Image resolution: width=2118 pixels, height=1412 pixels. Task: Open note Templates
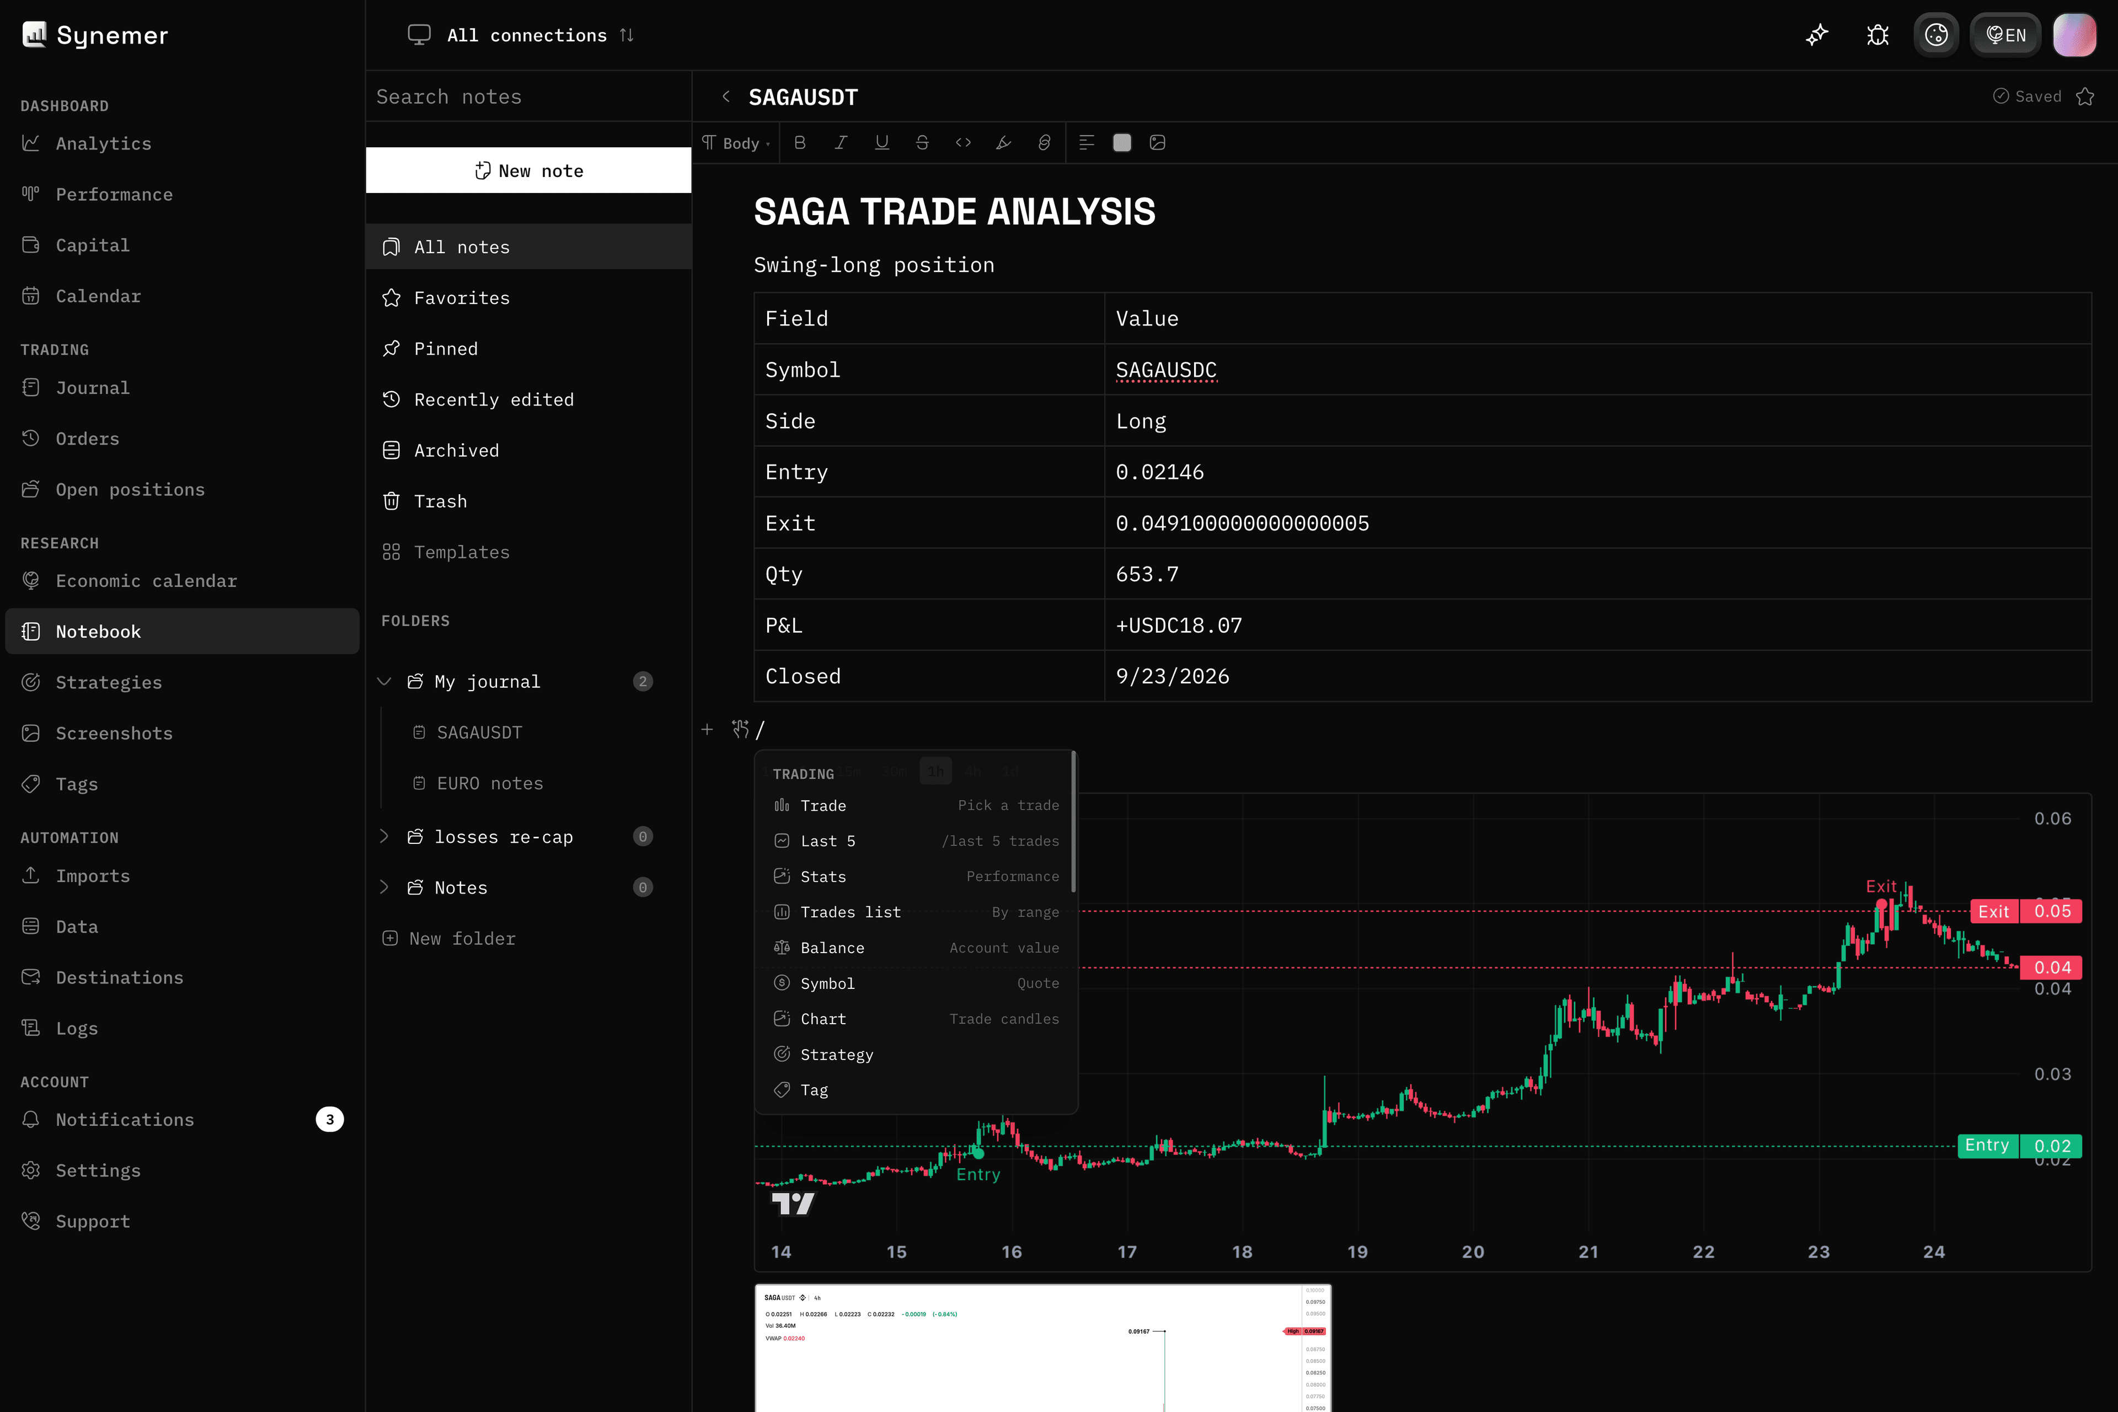pos(528,552)
